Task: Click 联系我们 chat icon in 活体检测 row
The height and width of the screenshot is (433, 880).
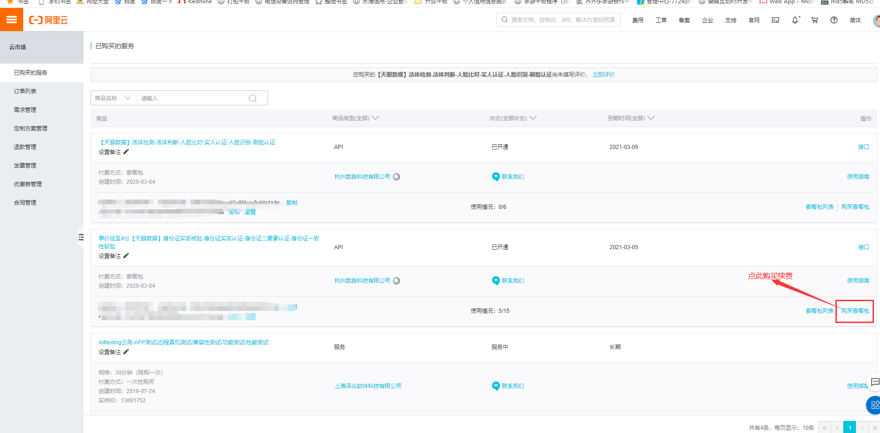Action: click(x=496, y=177)
